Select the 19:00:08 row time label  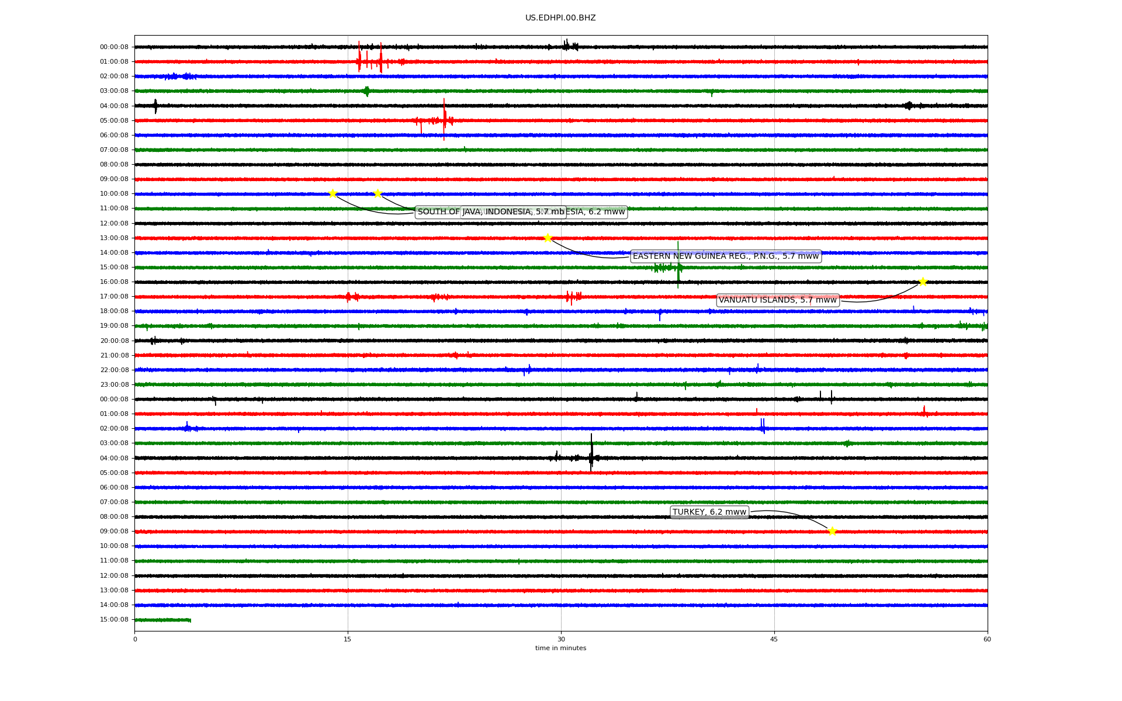(114, 326)
